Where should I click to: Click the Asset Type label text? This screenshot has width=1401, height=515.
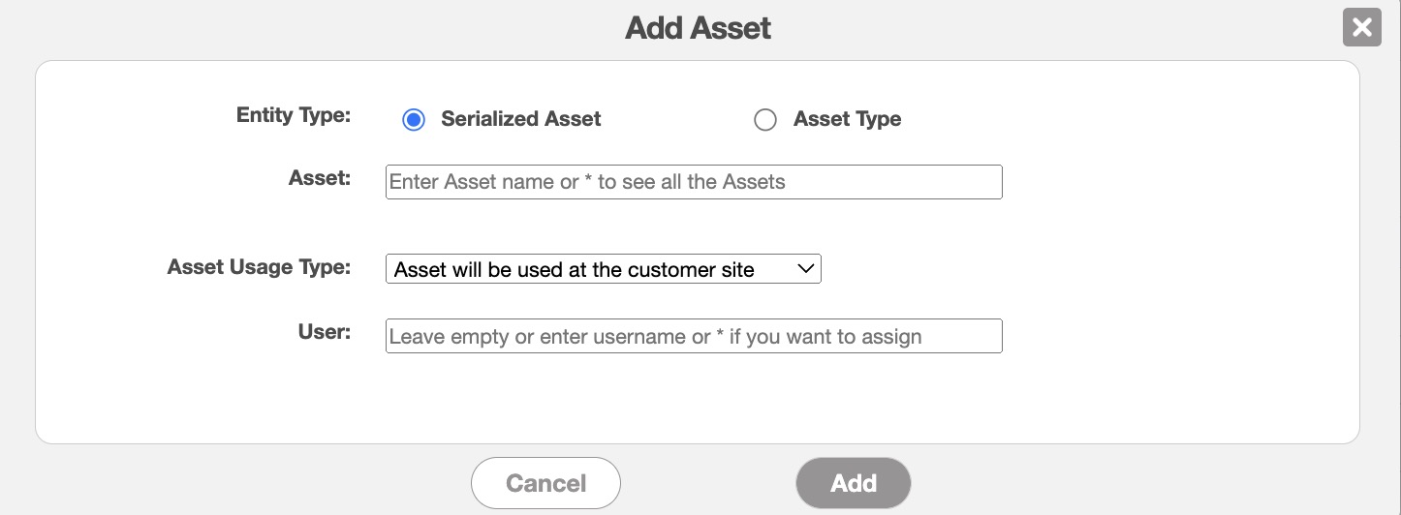click(x=847, y=119)
